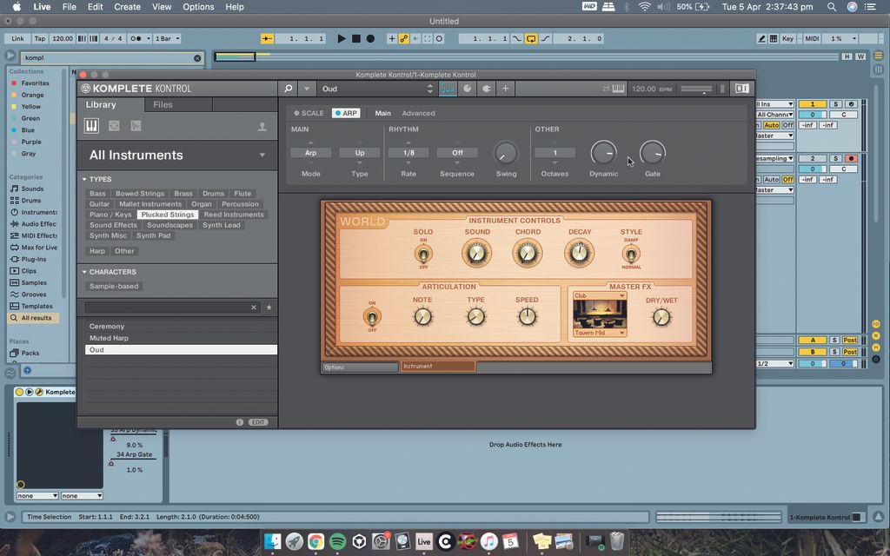Open the Komplete Kontrol search magnifier
Image resolution: width=890 pixels, height=556 pixels.
pyautogui.click(x=289, y=88)
